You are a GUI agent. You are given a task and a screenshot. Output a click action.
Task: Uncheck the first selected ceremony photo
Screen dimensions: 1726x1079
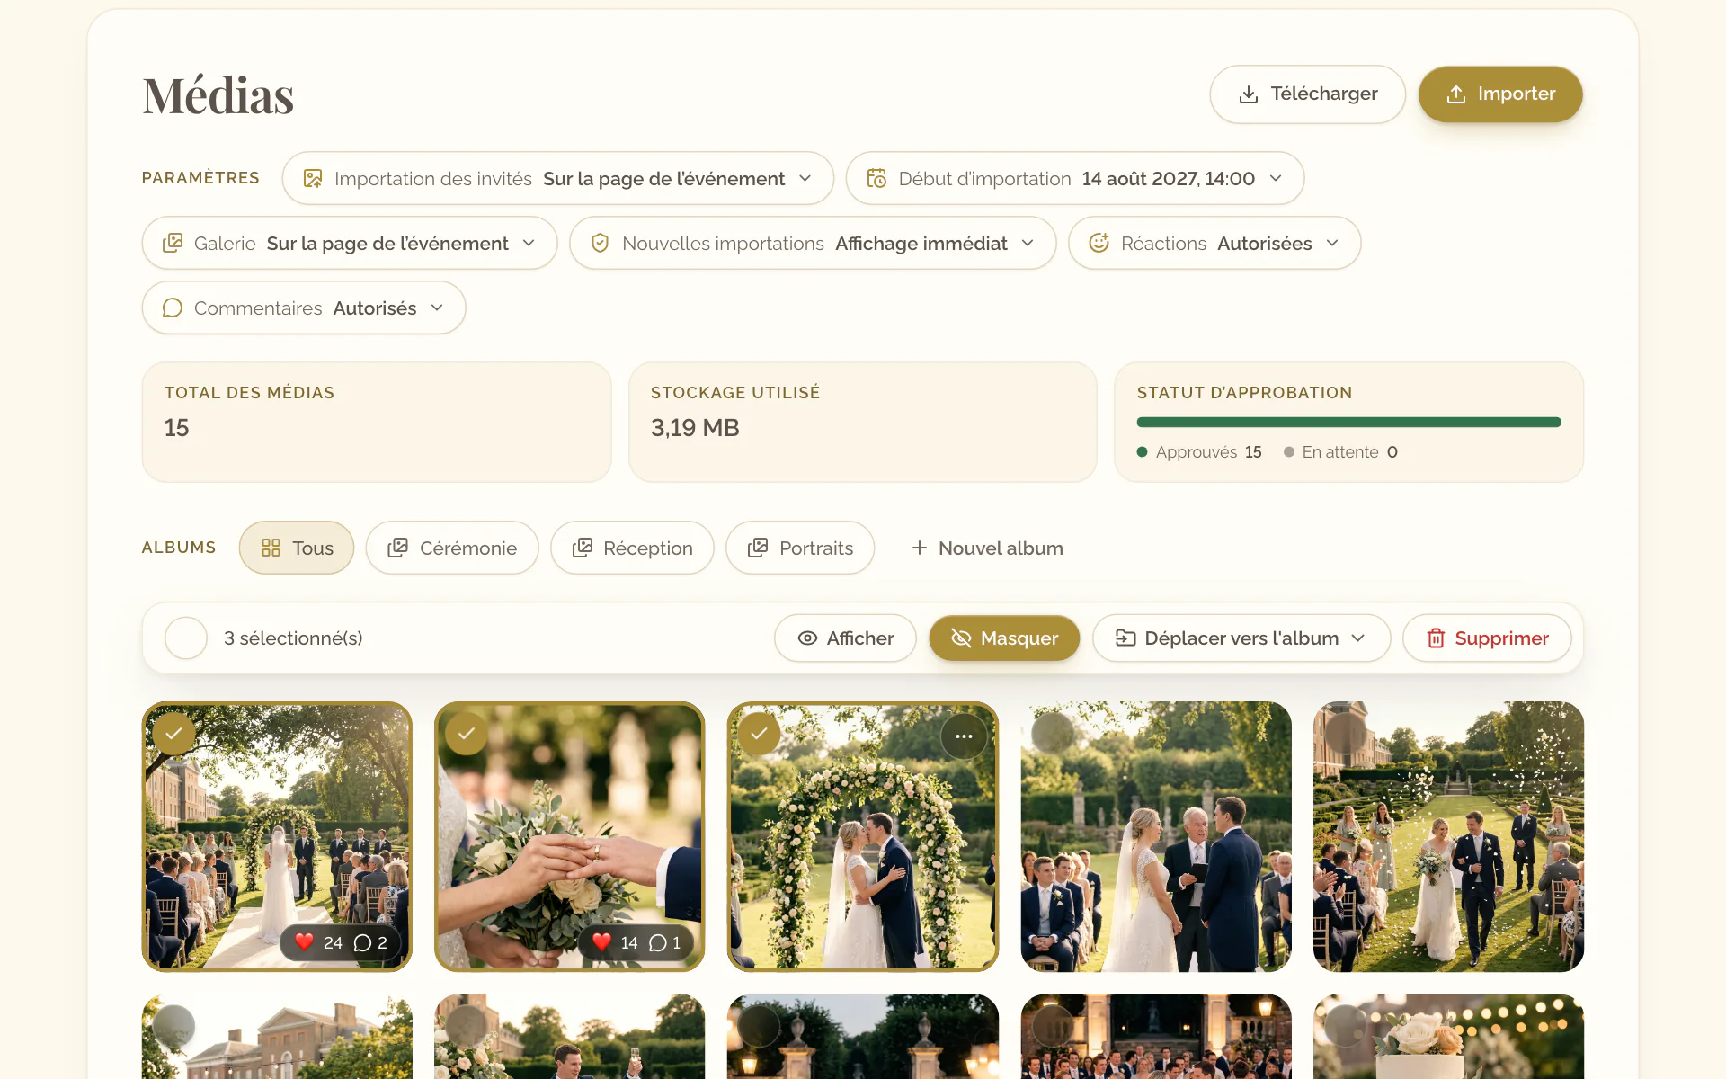tap(173, 734)
